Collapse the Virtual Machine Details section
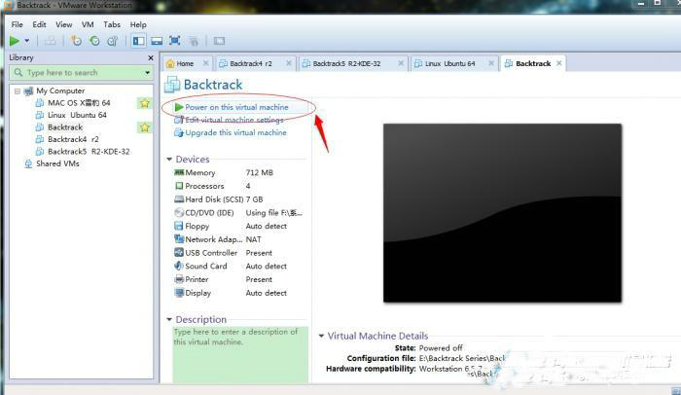The height and width of the screenshot is (395, 681). click(321, 336)
